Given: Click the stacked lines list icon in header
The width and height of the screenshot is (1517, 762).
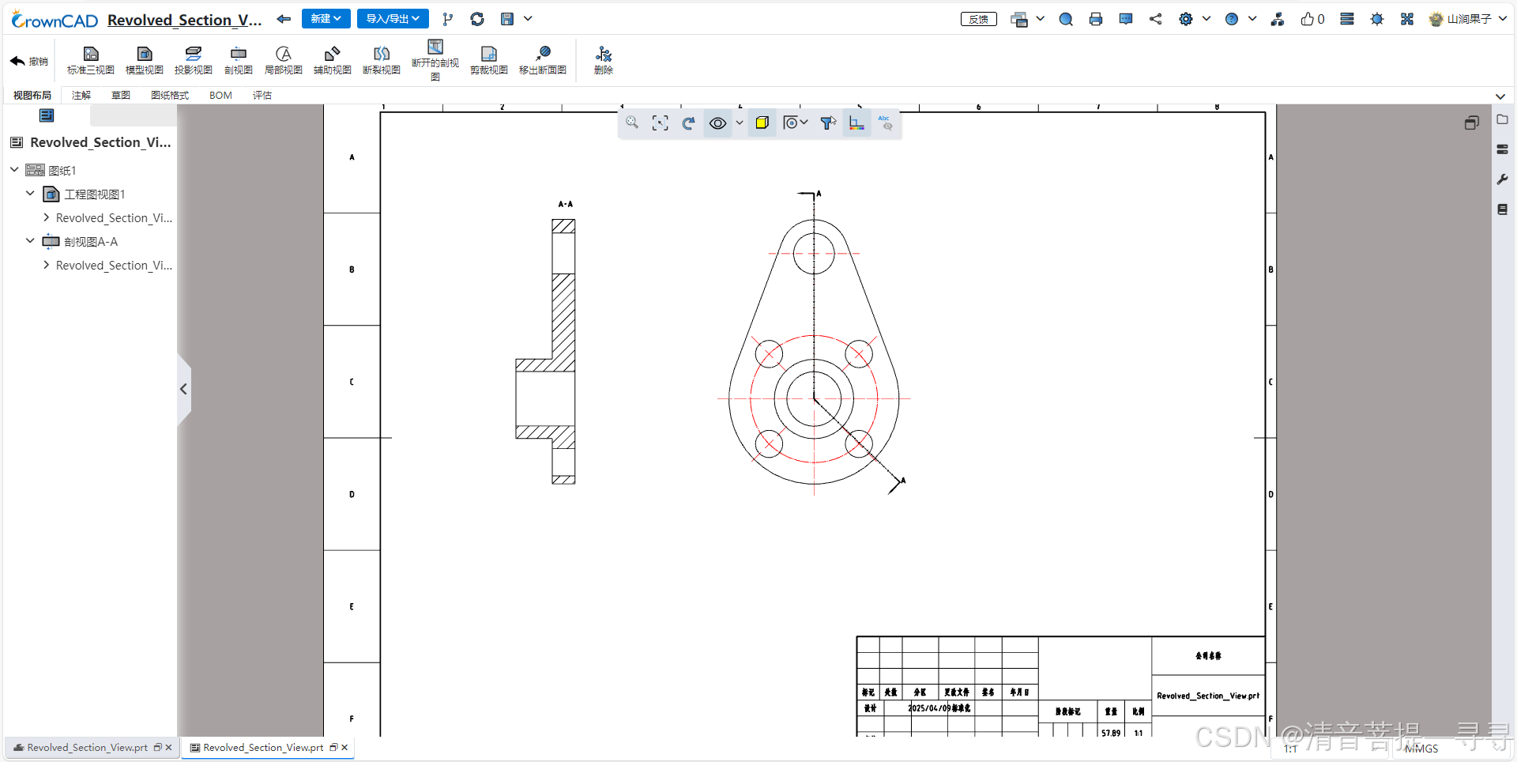Looking at the screenshot, I should (x=1347, y=19).
